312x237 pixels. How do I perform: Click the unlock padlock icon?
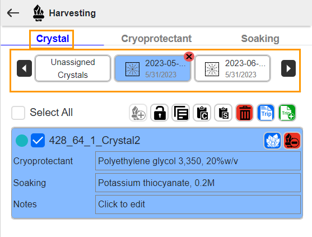[160, 113]
